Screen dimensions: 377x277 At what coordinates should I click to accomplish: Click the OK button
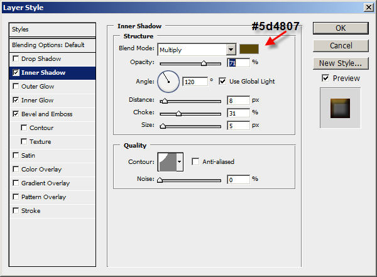click(x=341, y=28)
